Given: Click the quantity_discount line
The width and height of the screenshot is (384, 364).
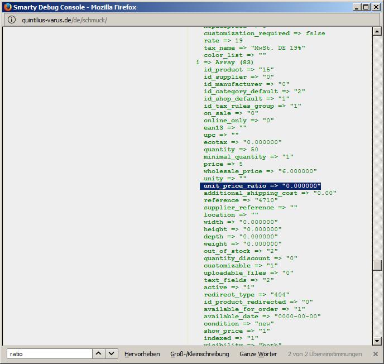Looking at the screenshot, I should [x=251, y=258].
